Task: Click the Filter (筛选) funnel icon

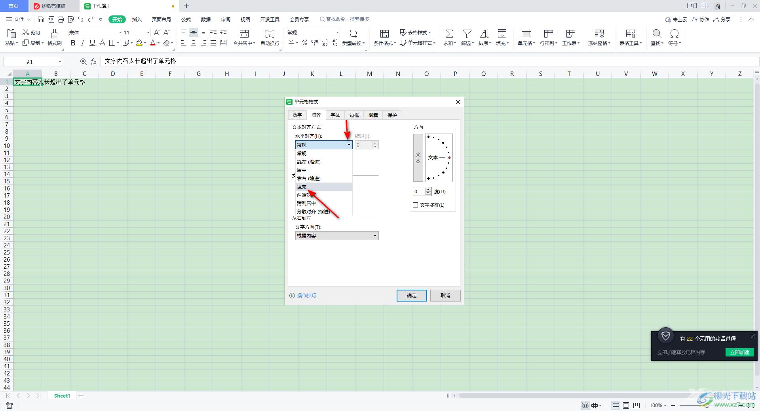Action: point(467,33)
